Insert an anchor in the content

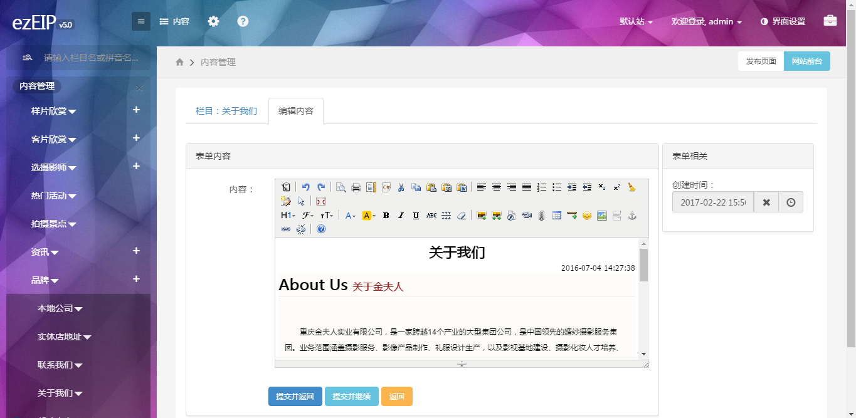click(632, 215)
